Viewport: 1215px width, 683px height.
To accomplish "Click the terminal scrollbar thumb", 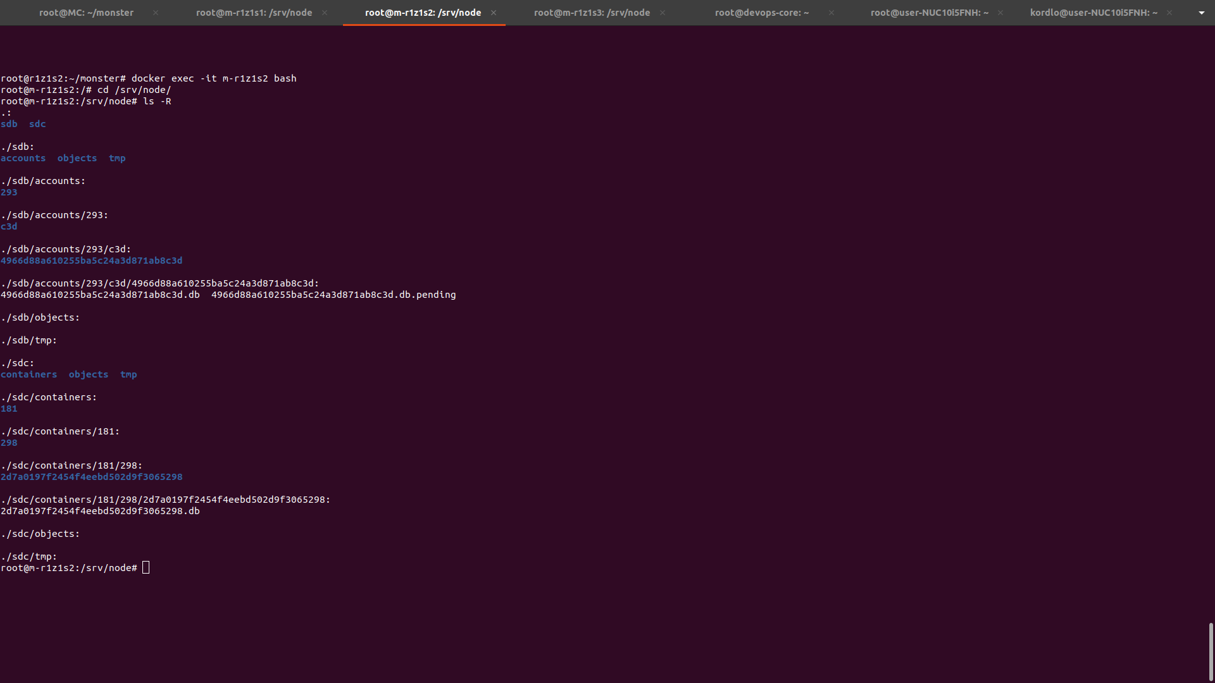I will click(x=1211, y=651).
